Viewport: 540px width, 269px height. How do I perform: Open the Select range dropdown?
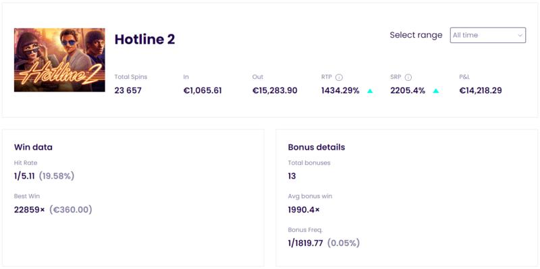pyautogui.click(x=487, y=35)
